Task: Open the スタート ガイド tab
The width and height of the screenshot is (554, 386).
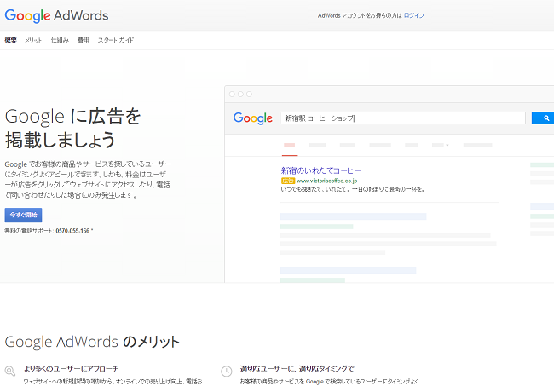Action: [x=116, y=40]
